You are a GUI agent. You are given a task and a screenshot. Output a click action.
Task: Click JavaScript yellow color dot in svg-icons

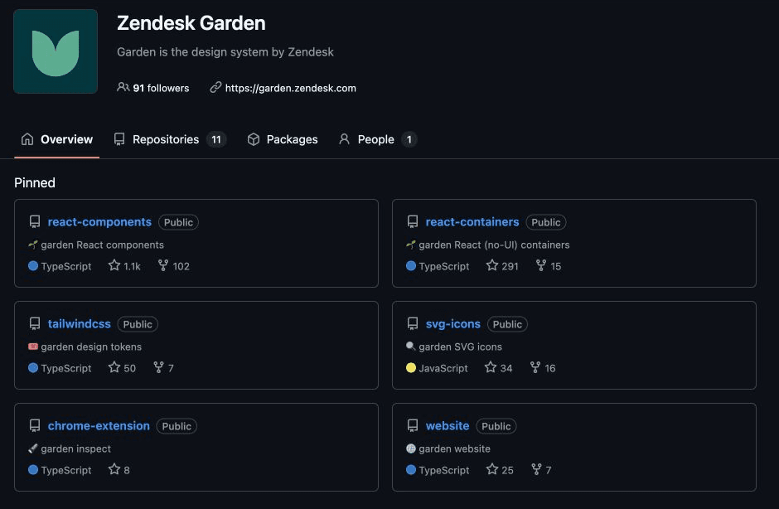coord(411,368)
